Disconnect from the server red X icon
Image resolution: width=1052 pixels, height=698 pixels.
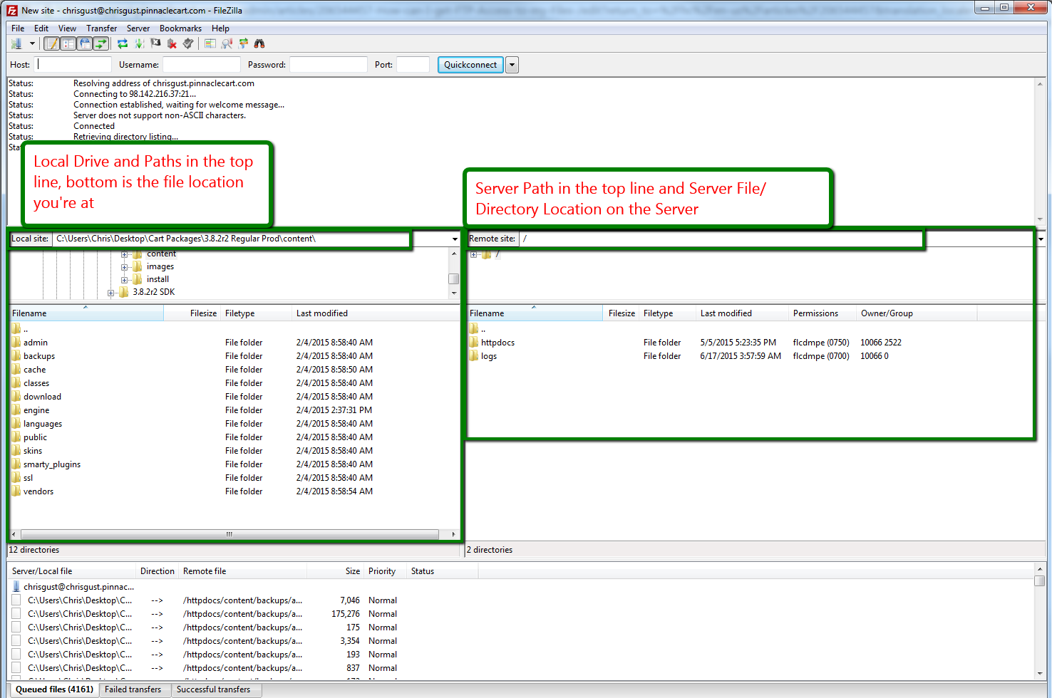(x=172, y=44)
